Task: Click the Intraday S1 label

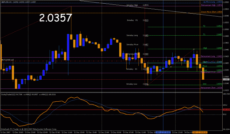Action: pyautogui.click(x=132, y=69)
